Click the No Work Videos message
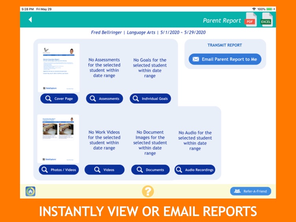Viewport: 296px width, 222px height. [x=104, y=140]
